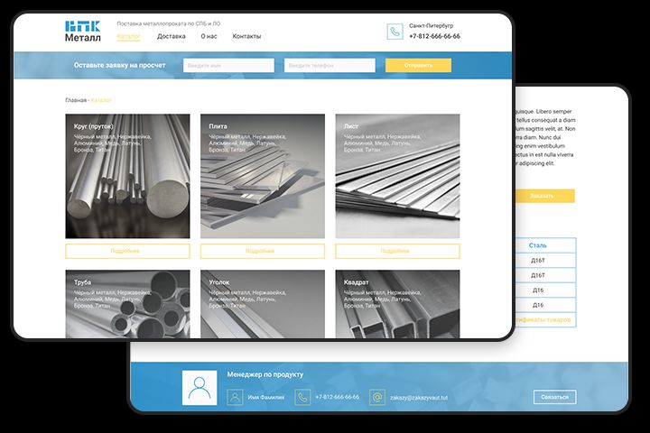Click the name input field

point(228,66)
